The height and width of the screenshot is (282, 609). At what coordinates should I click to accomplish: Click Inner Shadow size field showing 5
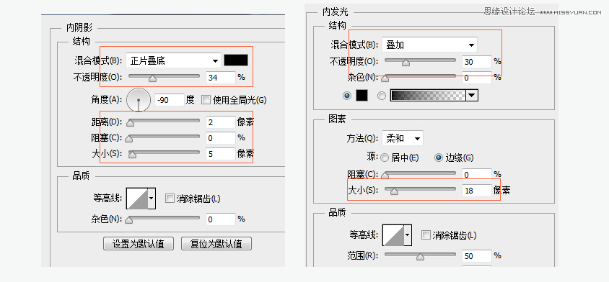pos(221,154)
